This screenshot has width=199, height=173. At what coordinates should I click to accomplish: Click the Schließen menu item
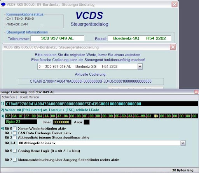pos(8,97)
